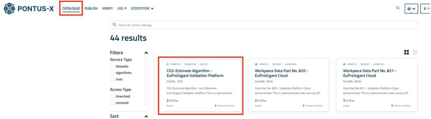The height and width of the screenshot is (119, 431).
Task: Switch to list view layout
Action: pos(415,52)
